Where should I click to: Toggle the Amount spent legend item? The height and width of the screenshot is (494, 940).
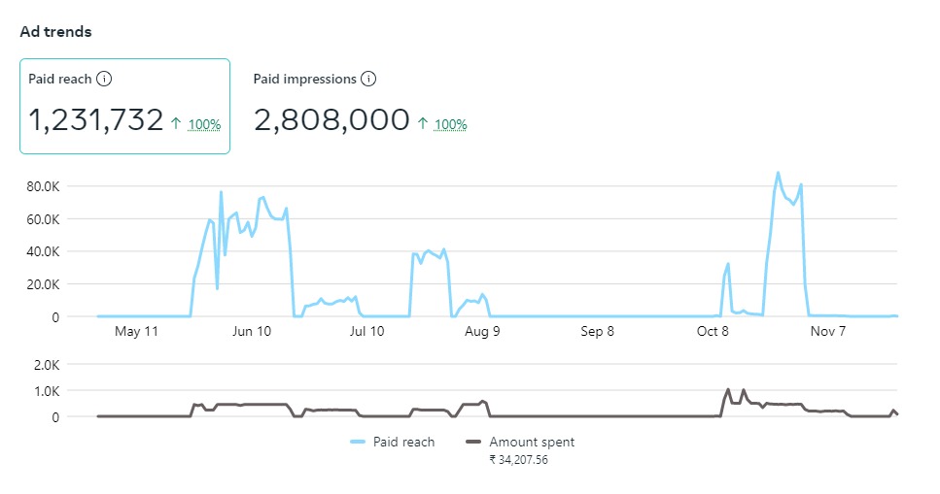531,442
